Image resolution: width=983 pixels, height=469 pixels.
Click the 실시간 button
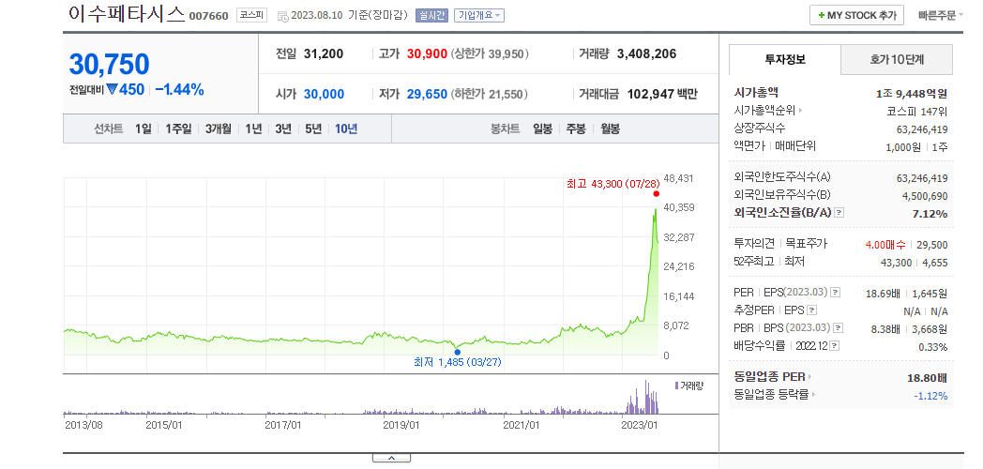431,16
